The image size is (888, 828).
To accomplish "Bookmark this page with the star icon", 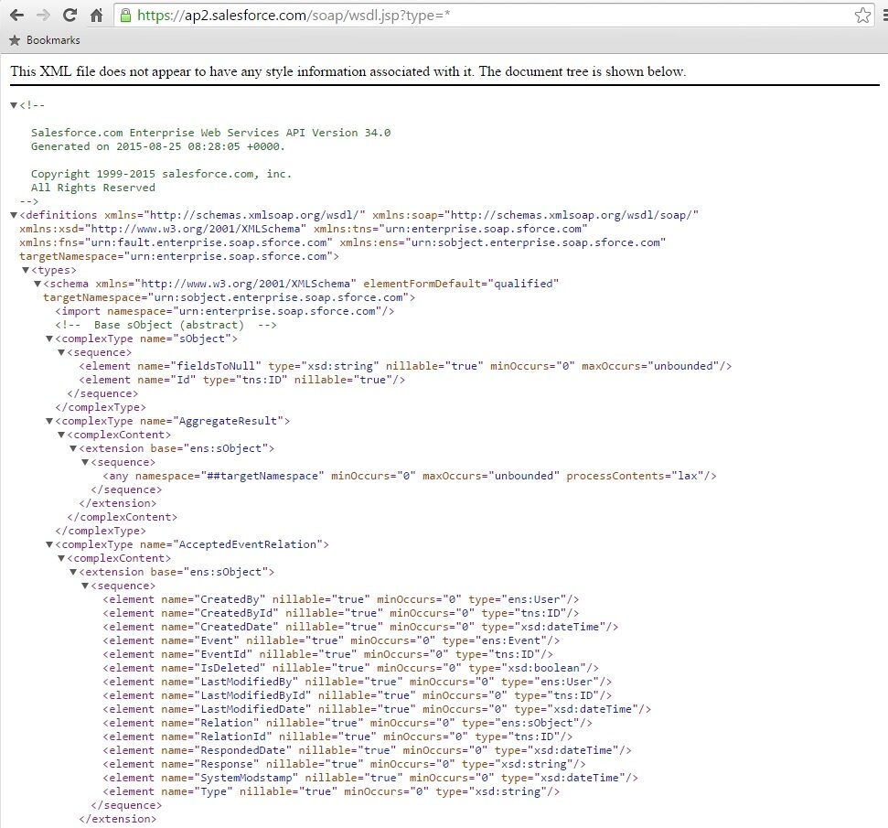I will [x=862, y=16].
